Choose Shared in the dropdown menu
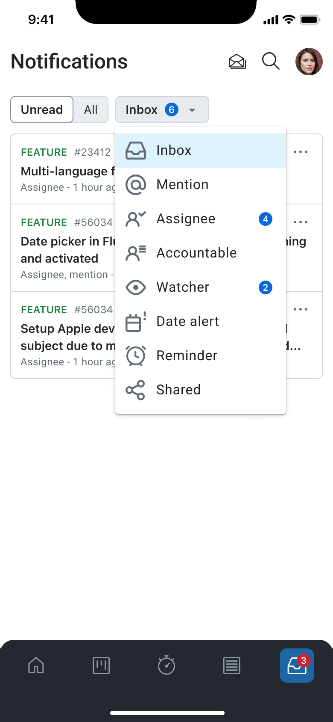This screenshot has height=722, width=333. click(x=178, y=390)
